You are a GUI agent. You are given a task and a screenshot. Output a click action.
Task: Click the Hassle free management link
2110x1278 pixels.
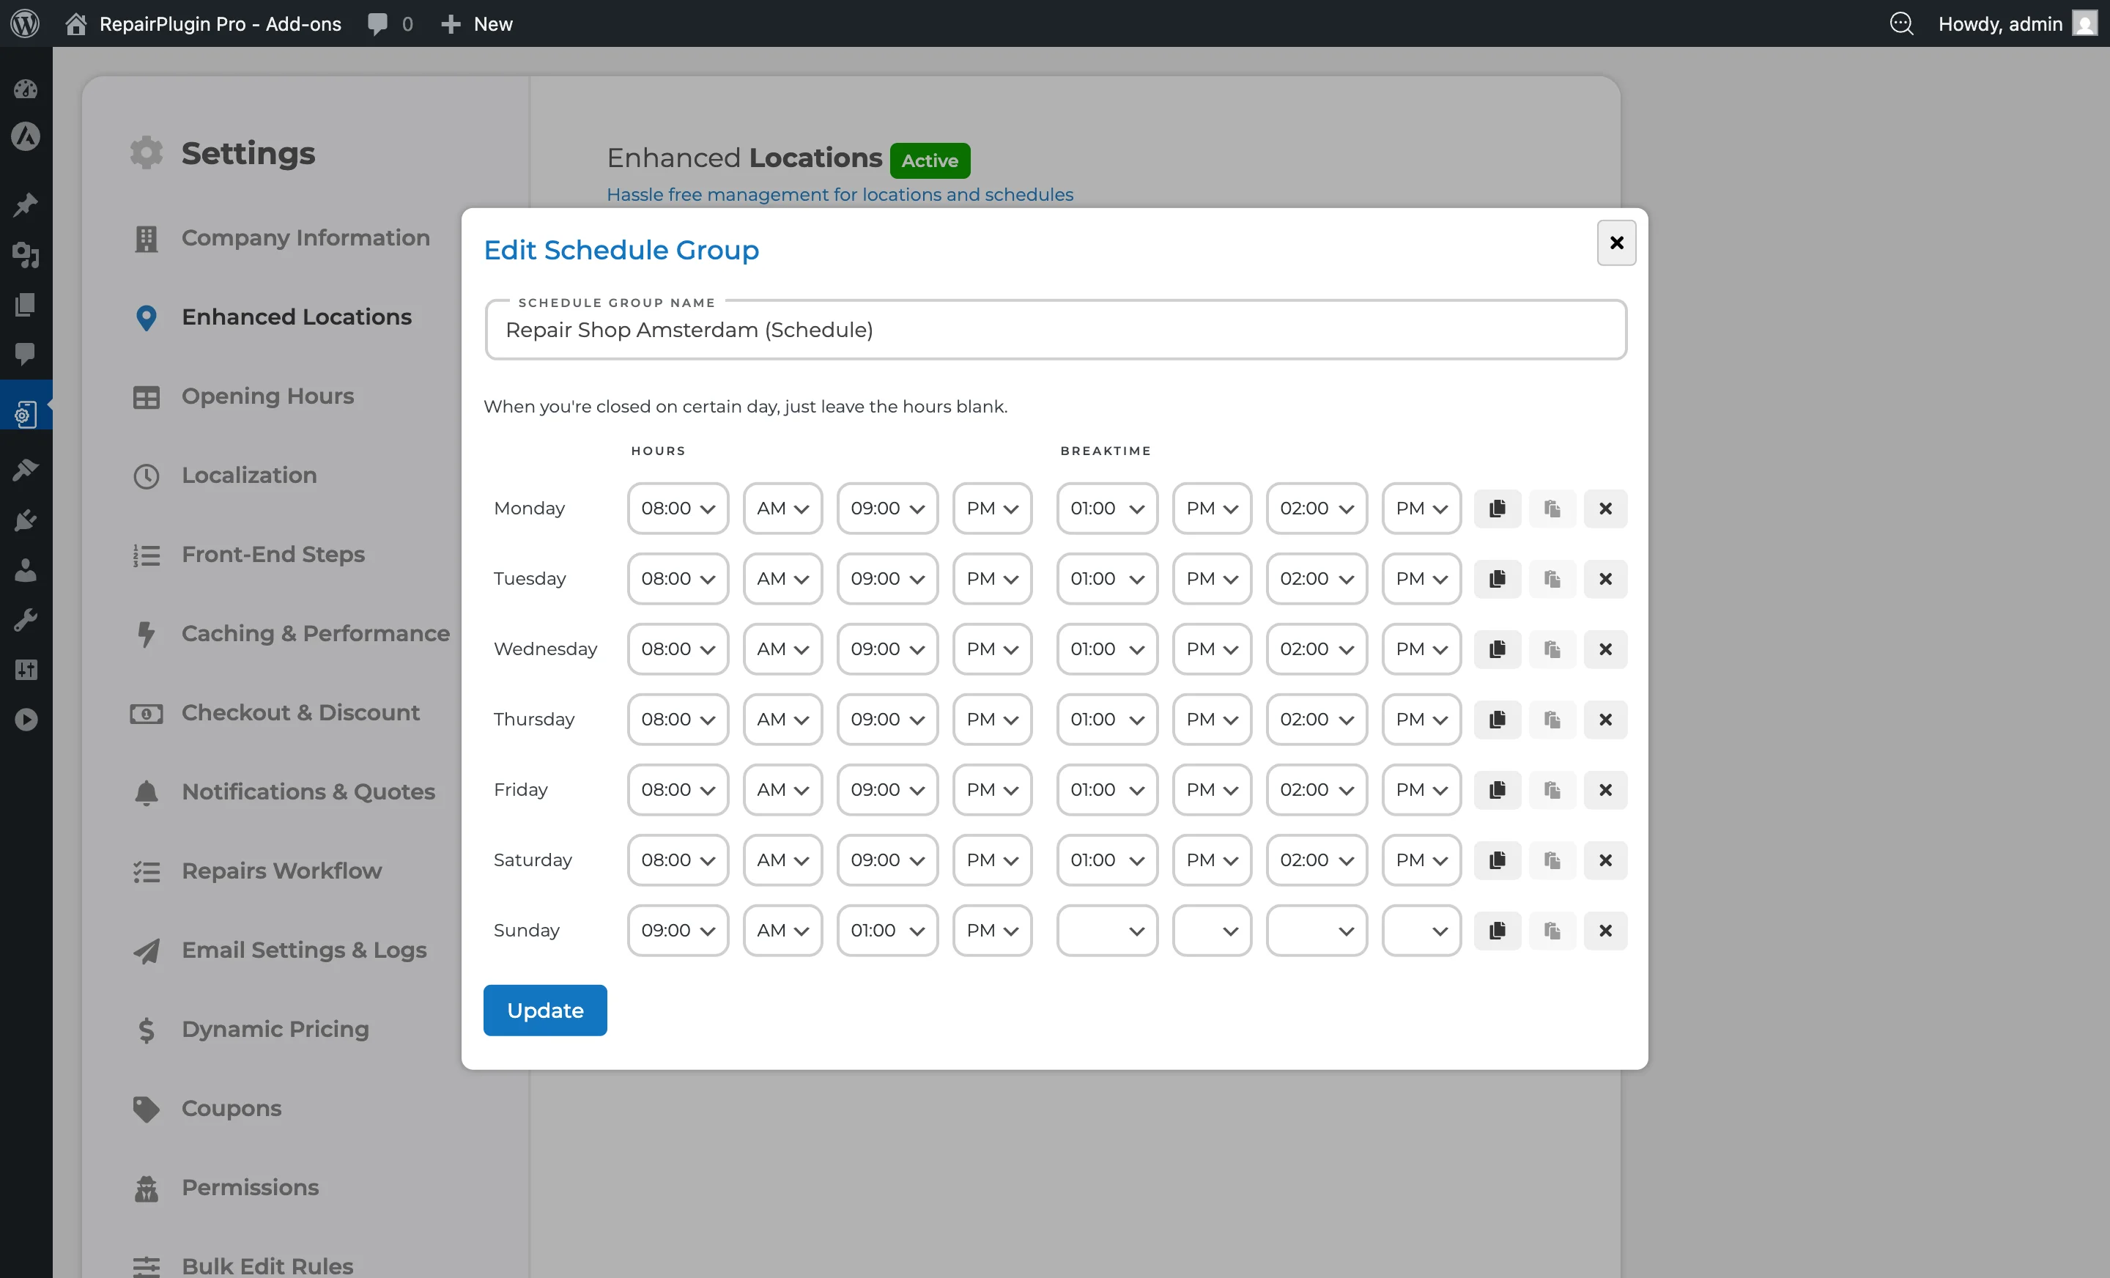click(839, 194)
